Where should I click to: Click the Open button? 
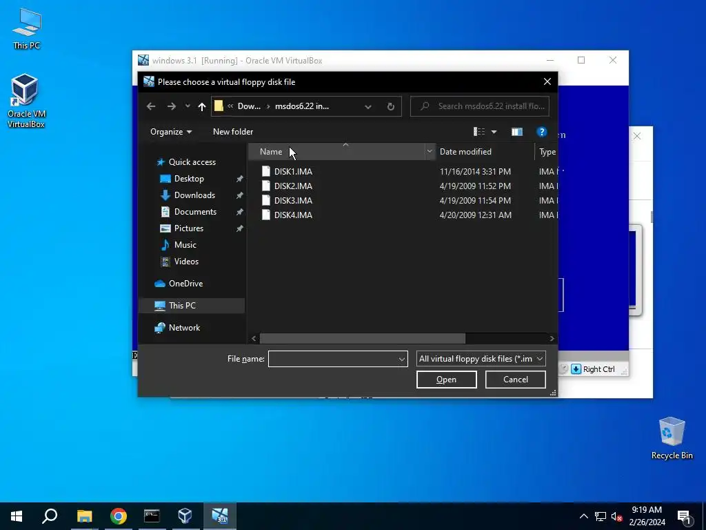(446, 380)
